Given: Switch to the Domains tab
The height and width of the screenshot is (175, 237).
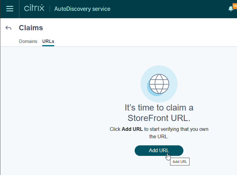Looking at the screenshot, I should coord(28,41).
